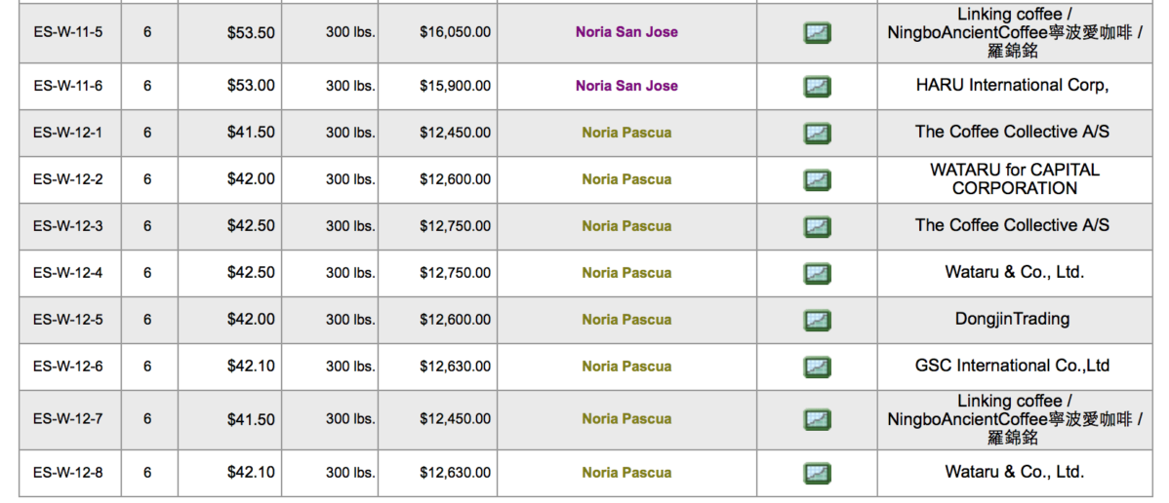Open Noria San Jose link in ES-W-11-5 row
The image size is (1169, 503).
coord(626,33)
